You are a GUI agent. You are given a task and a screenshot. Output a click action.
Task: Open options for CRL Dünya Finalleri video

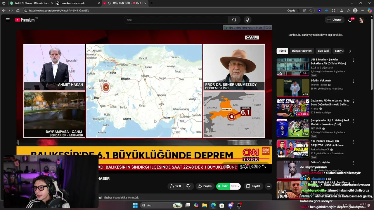pyautogui.click(x=353, y=142)
